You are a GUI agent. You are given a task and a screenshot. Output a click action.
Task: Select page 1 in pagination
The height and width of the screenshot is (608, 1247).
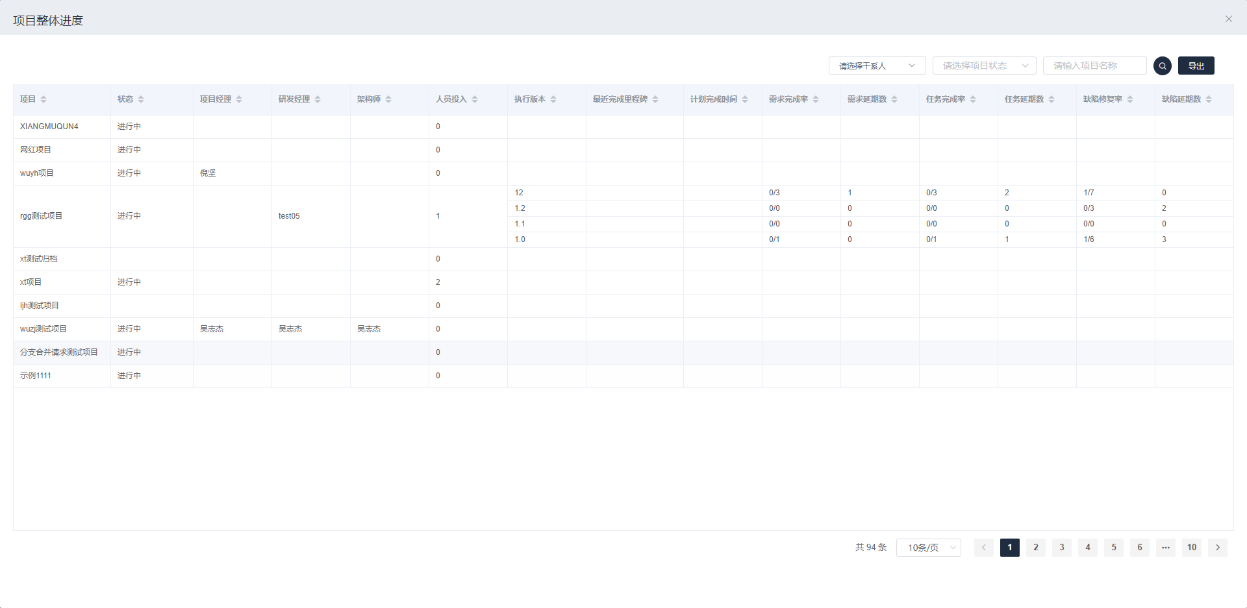point(1010,548)
